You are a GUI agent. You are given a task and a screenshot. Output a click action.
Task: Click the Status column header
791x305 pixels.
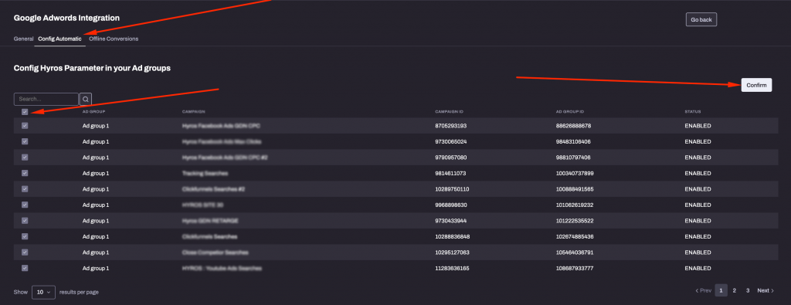693,111
